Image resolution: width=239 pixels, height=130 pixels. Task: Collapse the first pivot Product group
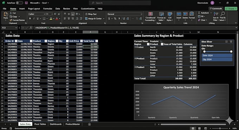[x=135, y=47]
